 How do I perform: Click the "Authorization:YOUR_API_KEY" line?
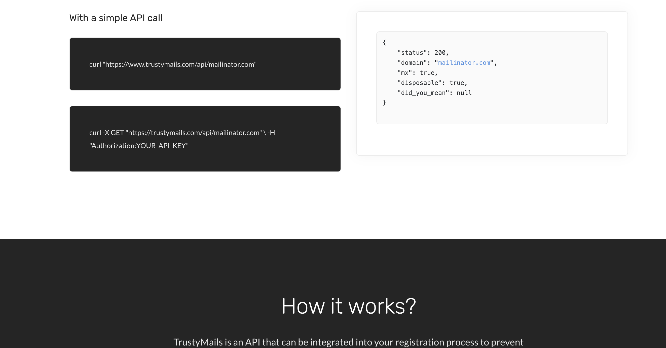139,146
